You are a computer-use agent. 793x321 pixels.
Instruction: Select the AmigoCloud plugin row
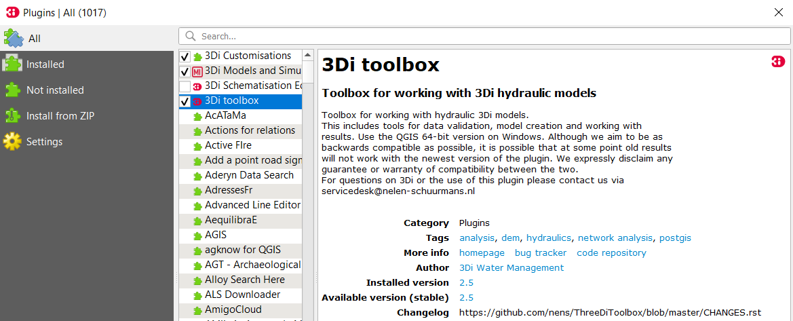pyautogui.click(x=240, y=310)
